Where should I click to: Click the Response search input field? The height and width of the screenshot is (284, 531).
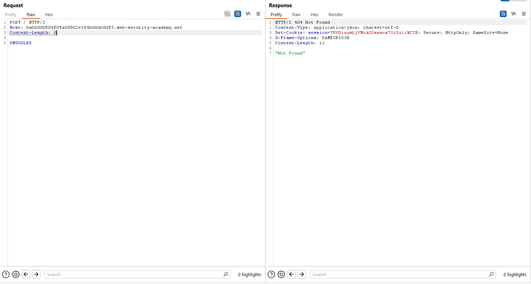(400, 274)
